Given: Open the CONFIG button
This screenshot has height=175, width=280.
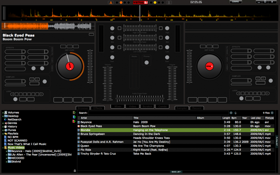Looking at the screenshot, I should (x=236, y=2).
